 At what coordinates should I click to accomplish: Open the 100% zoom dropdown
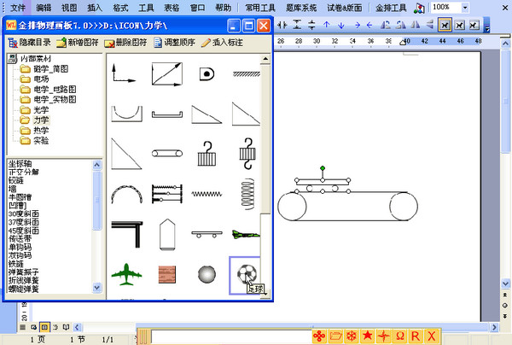(x=465, y=7)
